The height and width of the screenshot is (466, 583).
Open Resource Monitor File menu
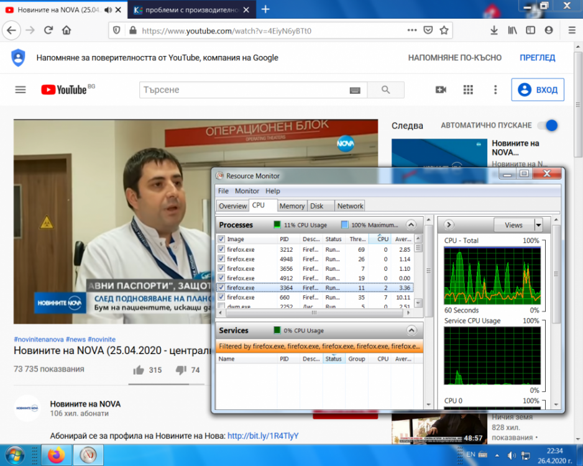click(x=223, y=191)
